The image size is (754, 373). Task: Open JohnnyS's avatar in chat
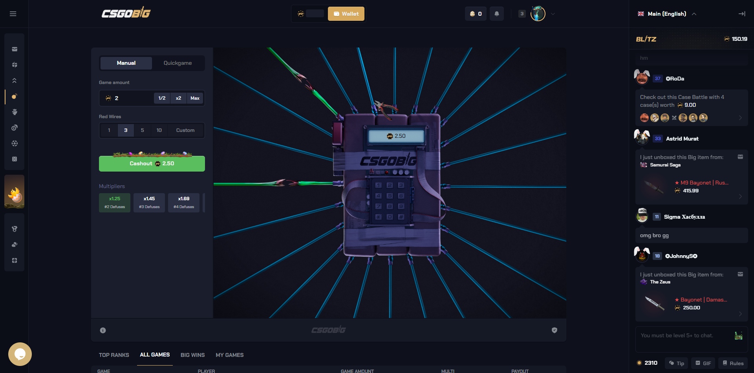pyautogui.click(x=642, y=255)
